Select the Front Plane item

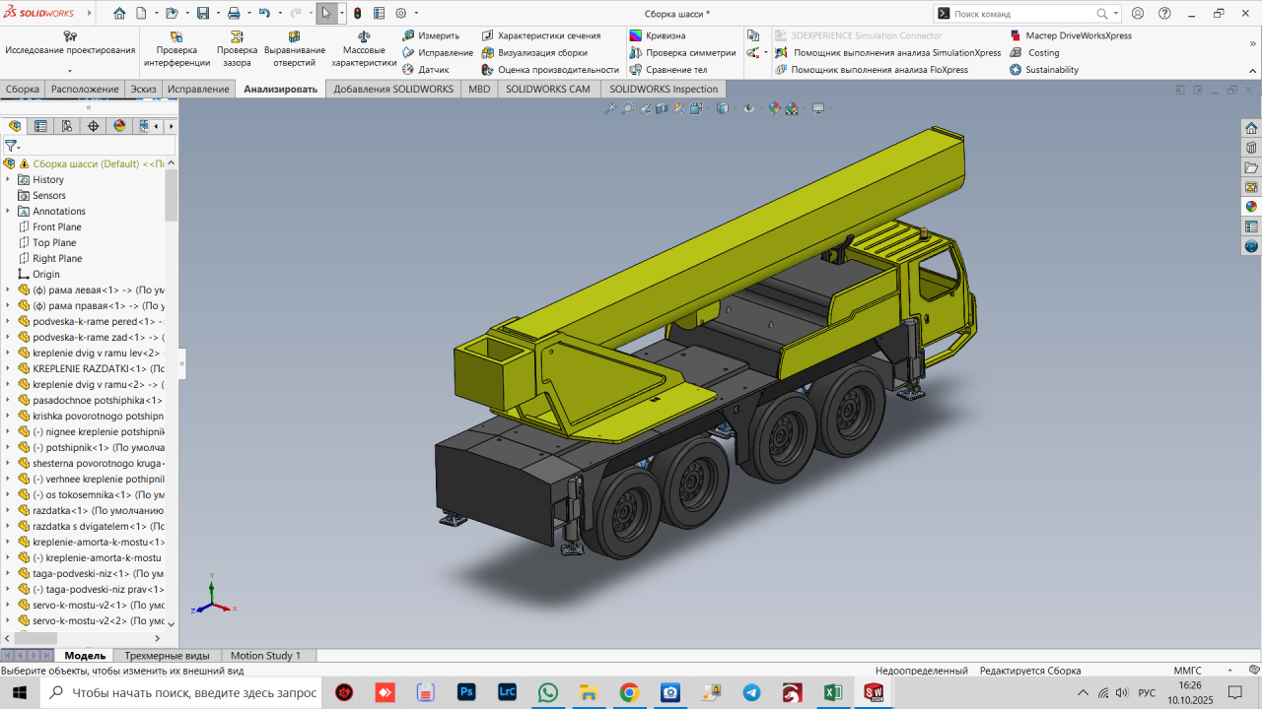click(56, 226)
